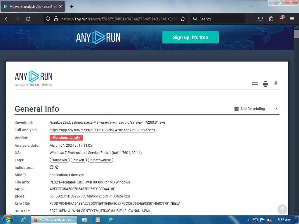Click the application/x-dosexec MIME value
This screenshot has height=224, width=299.
tap(67, 175)
